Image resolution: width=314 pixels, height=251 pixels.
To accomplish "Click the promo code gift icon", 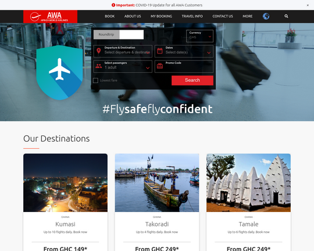I will pos(160,66).
